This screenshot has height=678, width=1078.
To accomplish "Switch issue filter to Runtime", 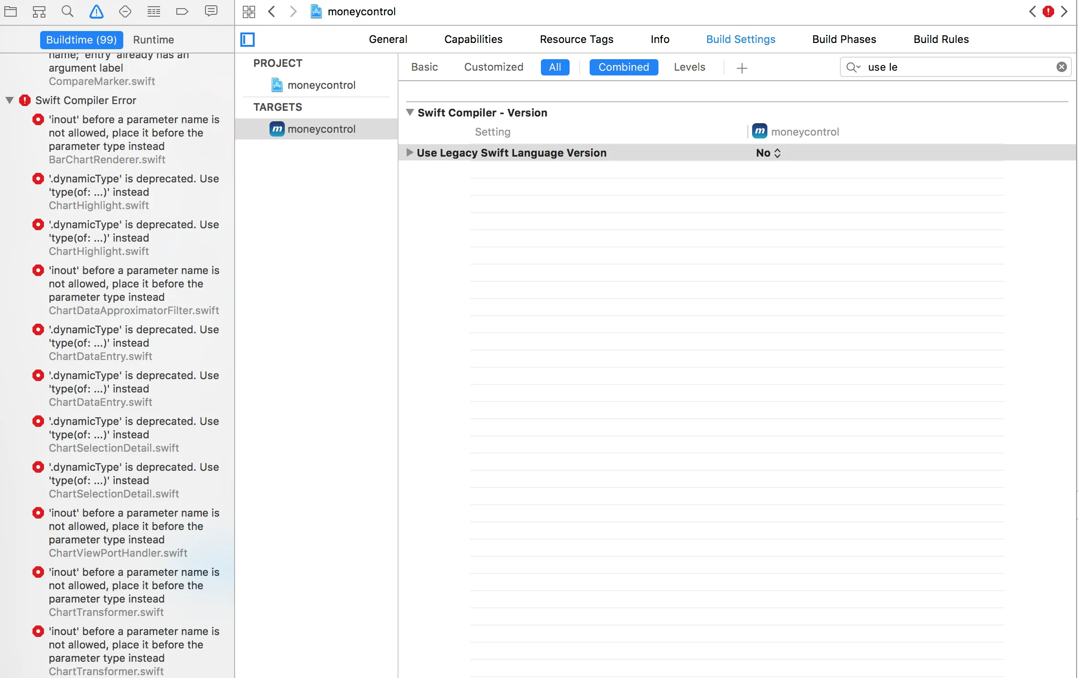I will [153, 40].
